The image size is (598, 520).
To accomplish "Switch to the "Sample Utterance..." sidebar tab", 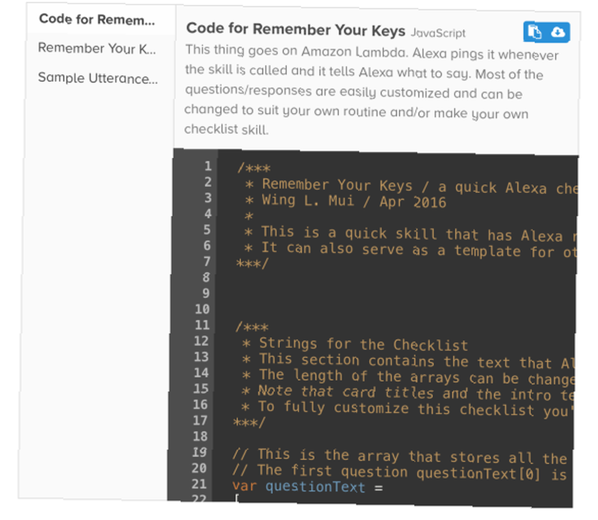I will pos(97,78).
